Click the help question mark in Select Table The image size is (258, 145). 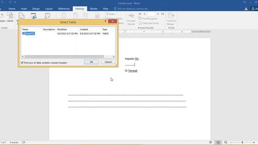[x=105, y=21]
